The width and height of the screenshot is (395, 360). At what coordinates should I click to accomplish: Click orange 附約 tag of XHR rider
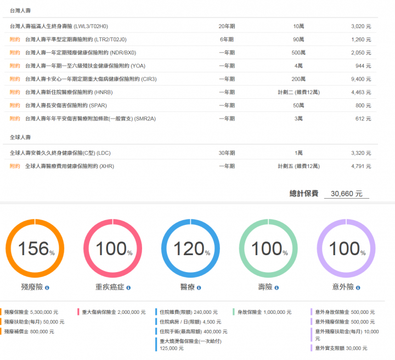click(15, 166)
